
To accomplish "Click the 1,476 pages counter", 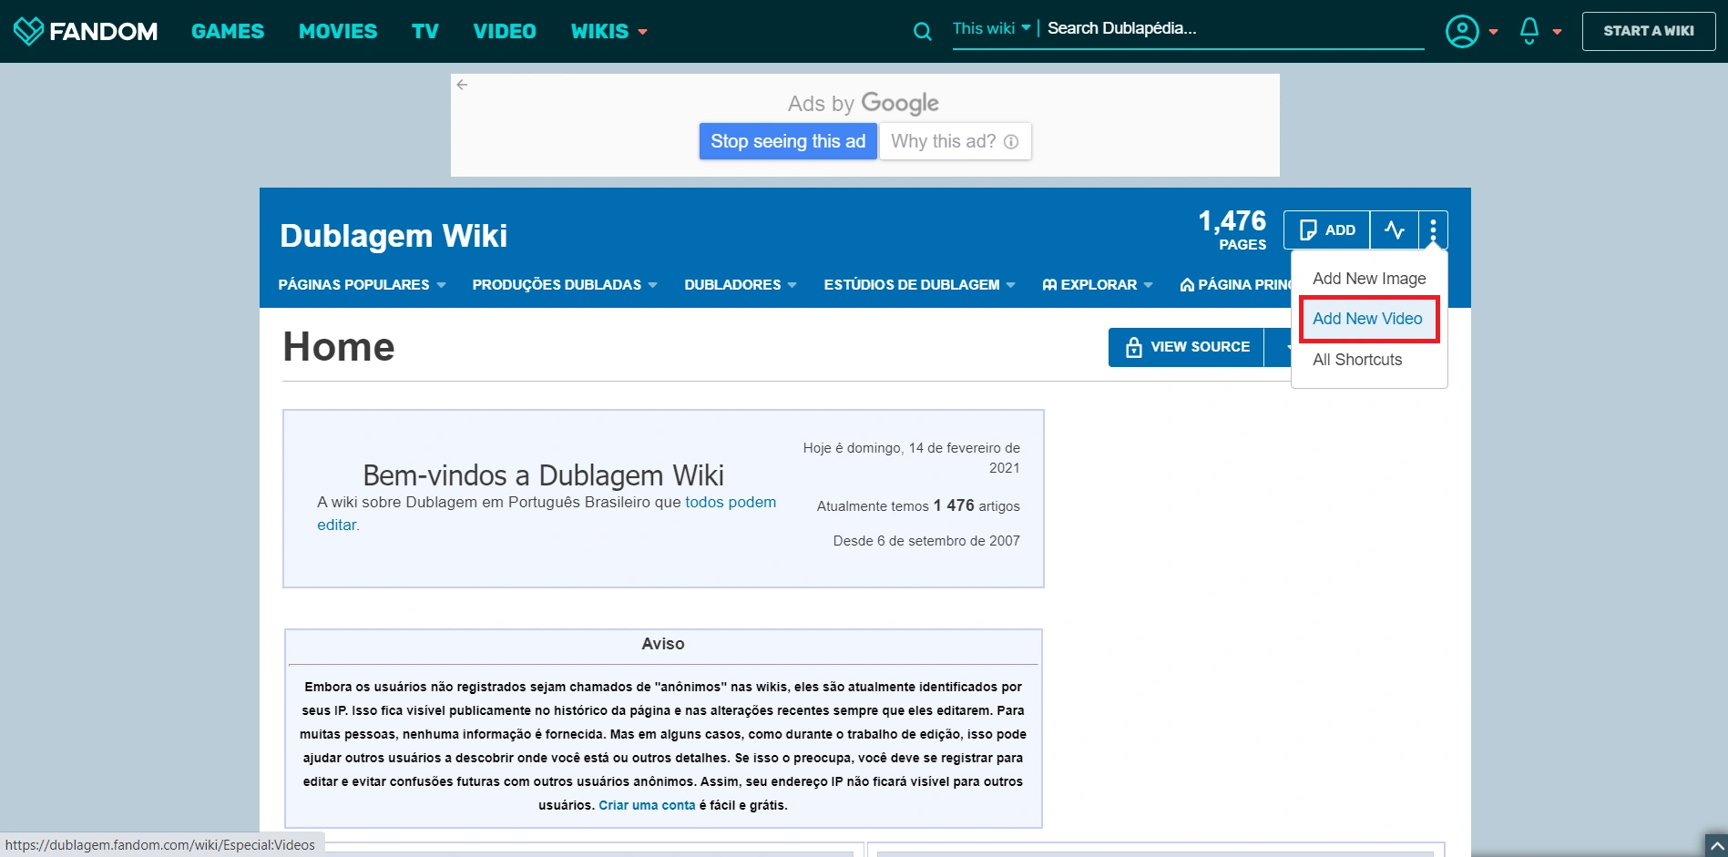I will [x=1232, y=230].
